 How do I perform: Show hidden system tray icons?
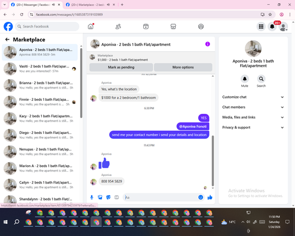click(242, 222)
